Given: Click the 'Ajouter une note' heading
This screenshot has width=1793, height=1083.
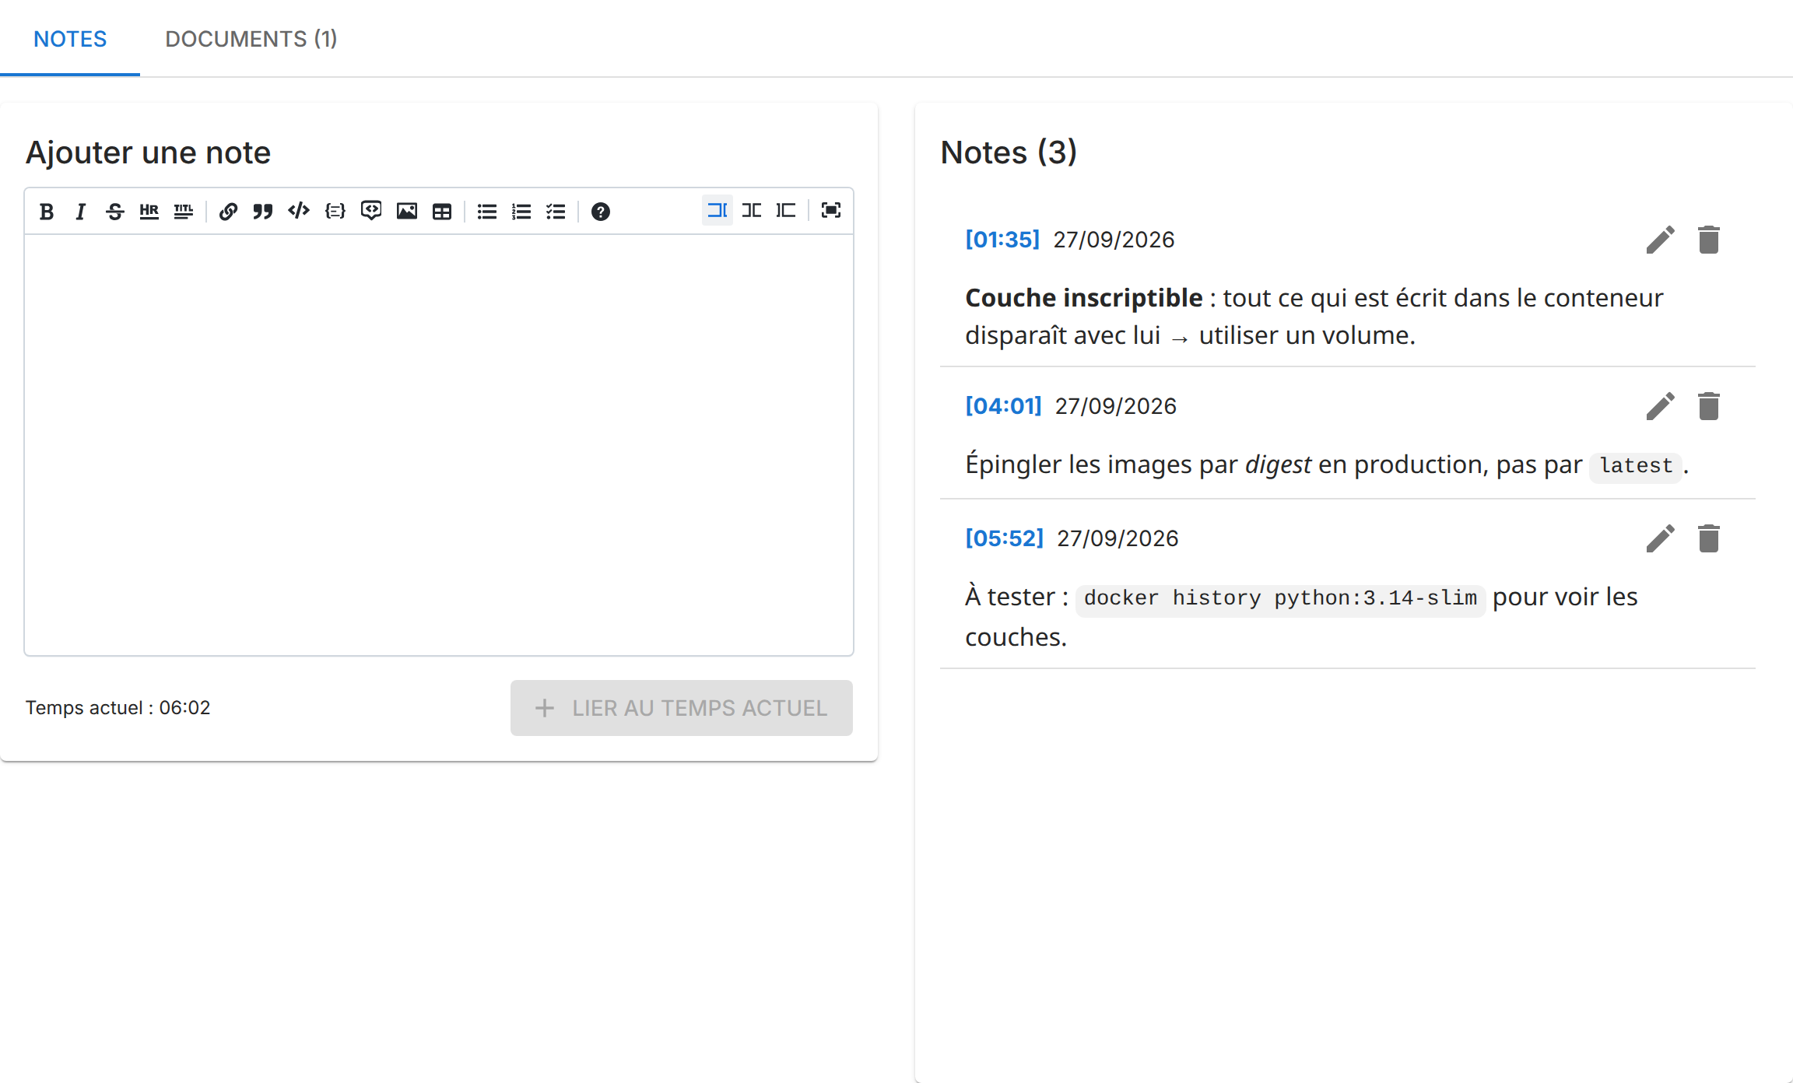Looking at the screenshot, I should pos(148,152).
